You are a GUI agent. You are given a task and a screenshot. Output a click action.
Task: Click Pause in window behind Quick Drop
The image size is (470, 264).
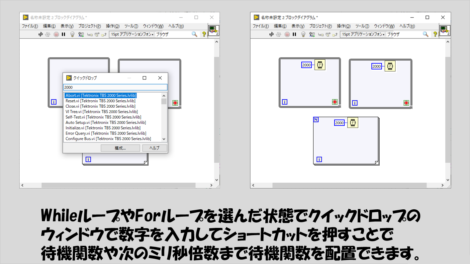[x=63, y=34]
